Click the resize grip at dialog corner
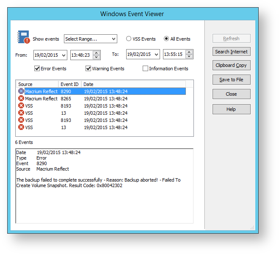The height and width of the screenshot is (254, 279). [252, 227]
